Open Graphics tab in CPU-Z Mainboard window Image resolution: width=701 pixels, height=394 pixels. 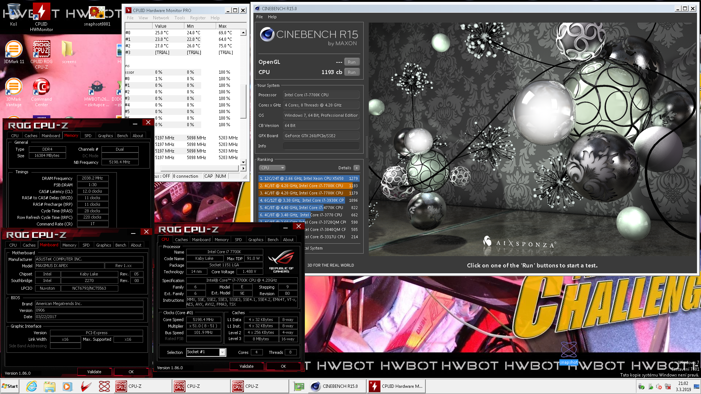pos(104,245)
